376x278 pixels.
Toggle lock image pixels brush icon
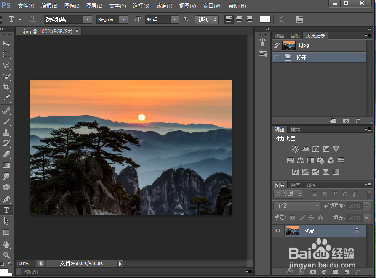click(302, 218)
